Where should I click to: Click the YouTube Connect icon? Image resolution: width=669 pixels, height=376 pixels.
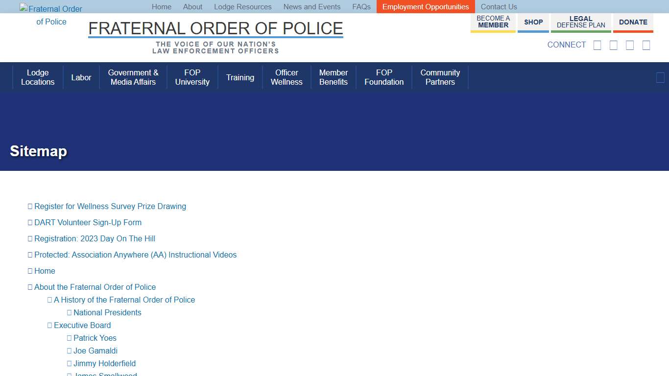pos(646,45)
